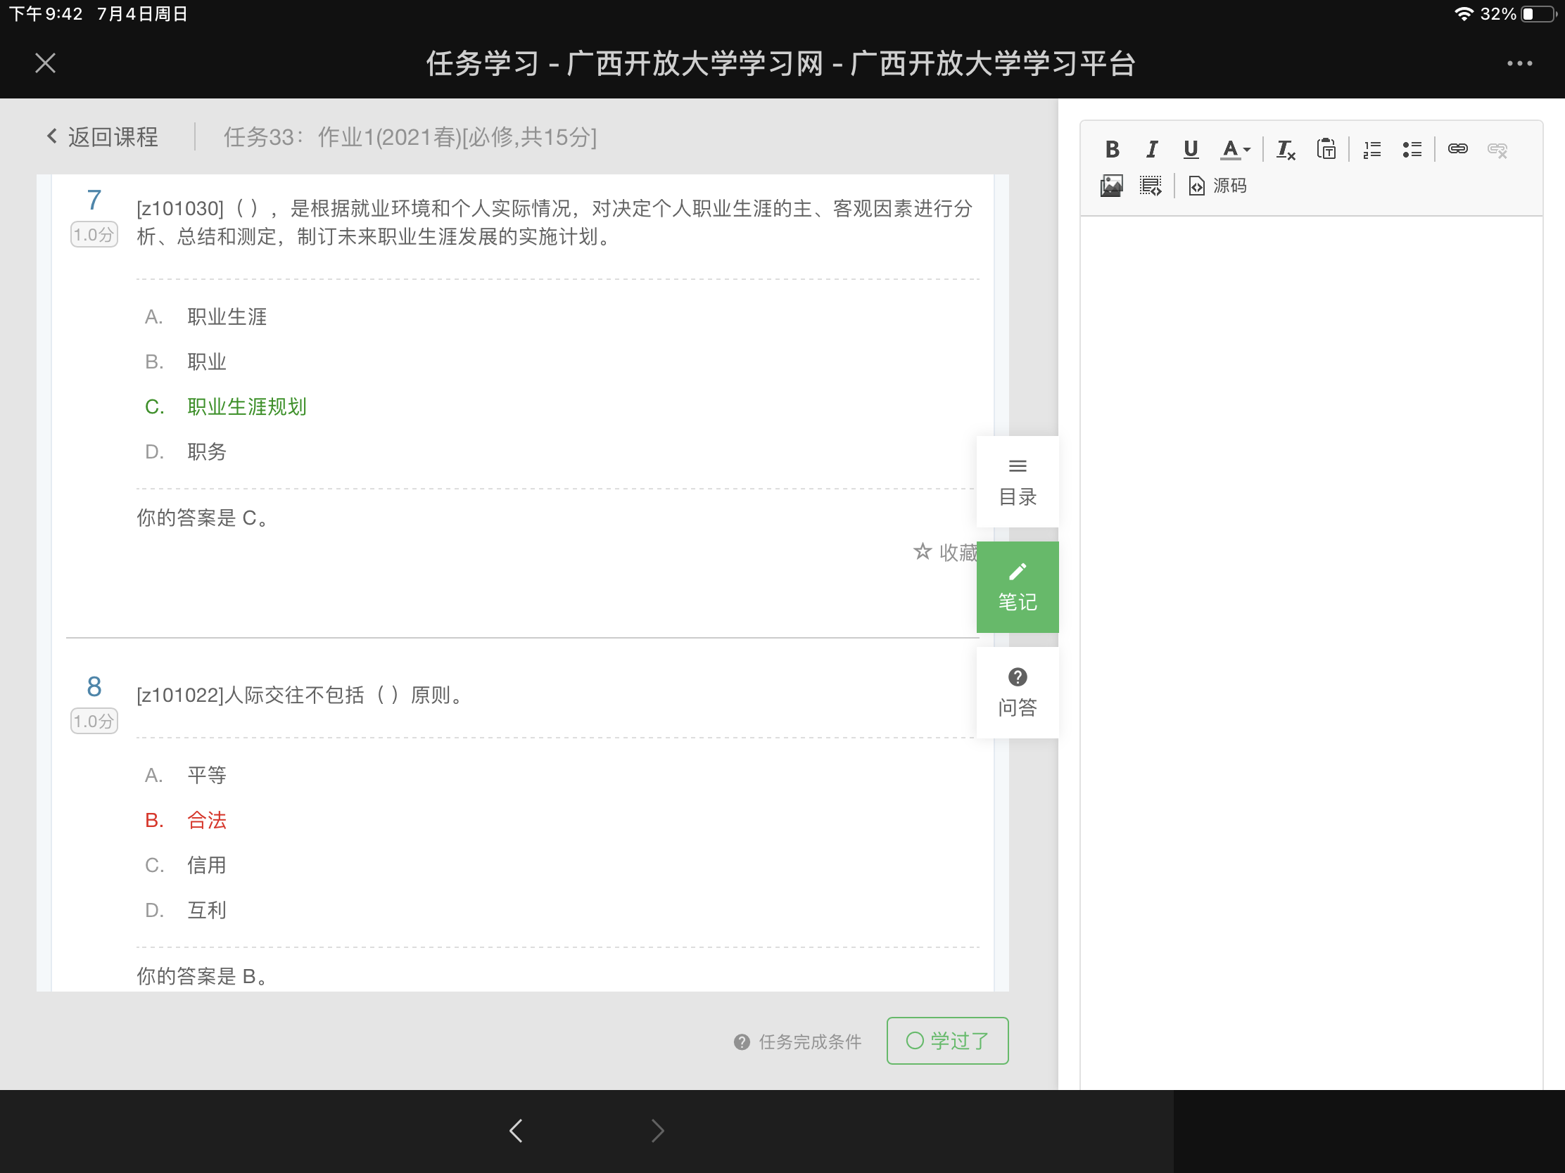Toggle underline text formatting
1565x1173 pixels.
(x=1191, y=149)
